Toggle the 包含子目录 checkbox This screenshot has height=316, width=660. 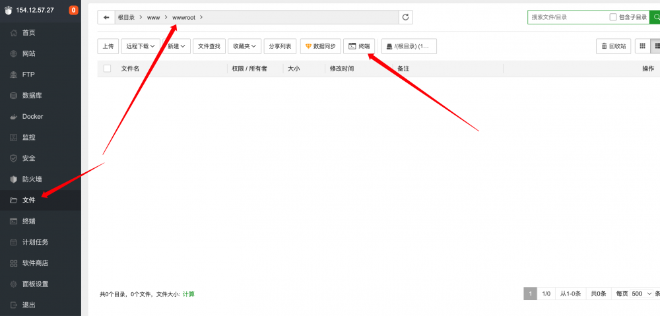(x=613, y=17)
